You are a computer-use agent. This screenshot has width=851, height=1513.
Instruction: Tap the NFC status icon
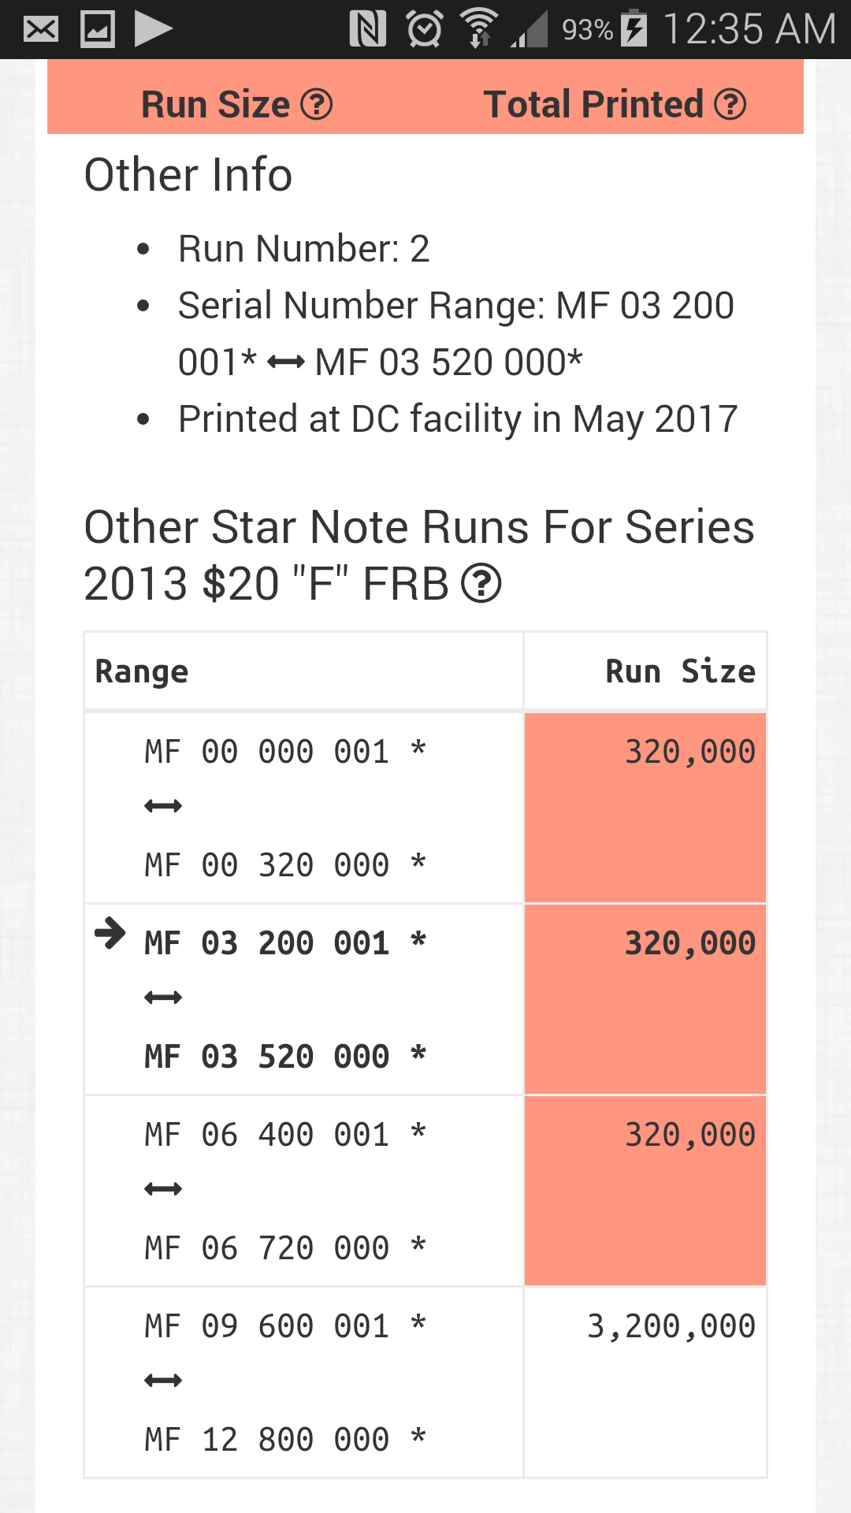(x=368, y=30)
